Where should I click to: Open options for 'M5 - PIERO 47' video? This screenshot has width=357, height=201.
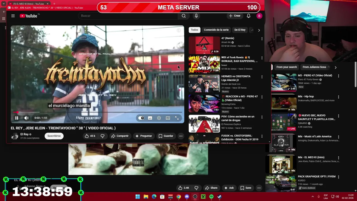click(x=339, y=76)
